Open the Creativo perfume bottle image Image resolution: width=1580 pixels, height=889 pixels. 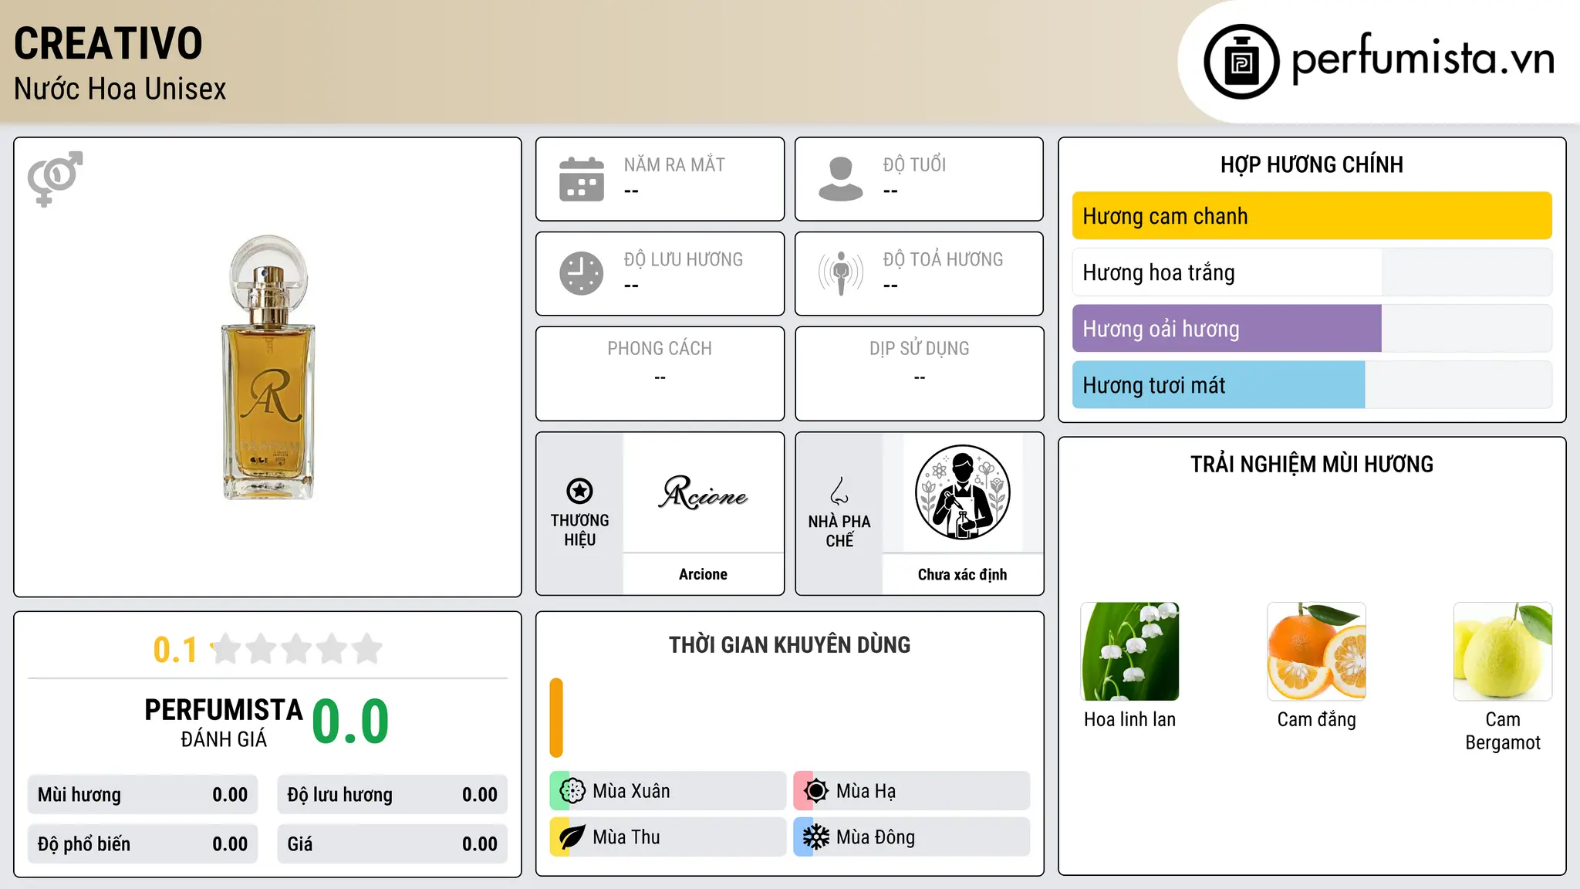click(x=268, y=367)
